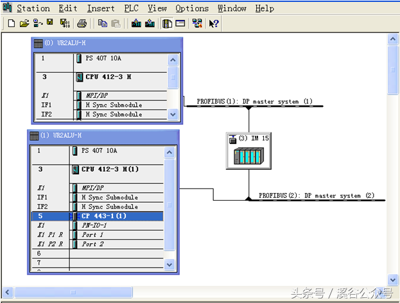Image resolution: width=400 pixels, height=303 pixels.
Task: Click the Configure Network icon
Action: 197,23
